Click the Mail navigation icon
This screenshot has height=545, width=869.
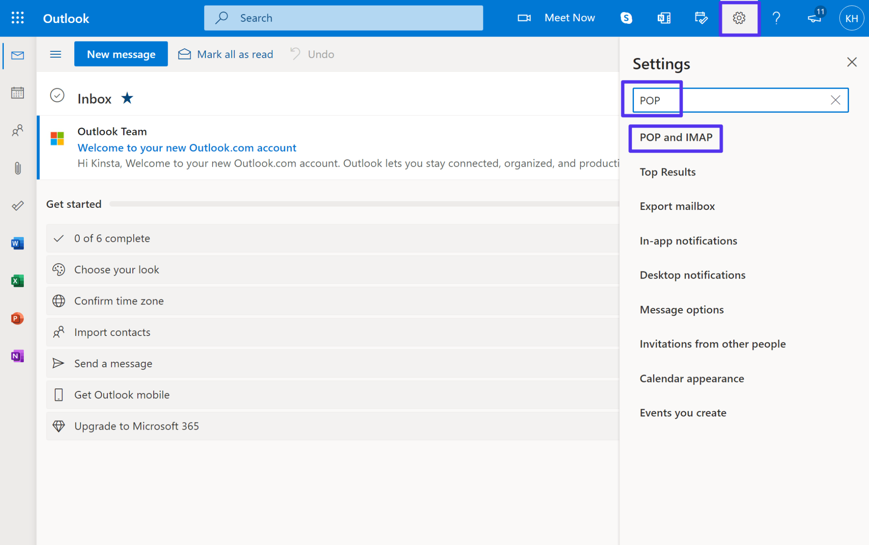click(x=17, y=55)
